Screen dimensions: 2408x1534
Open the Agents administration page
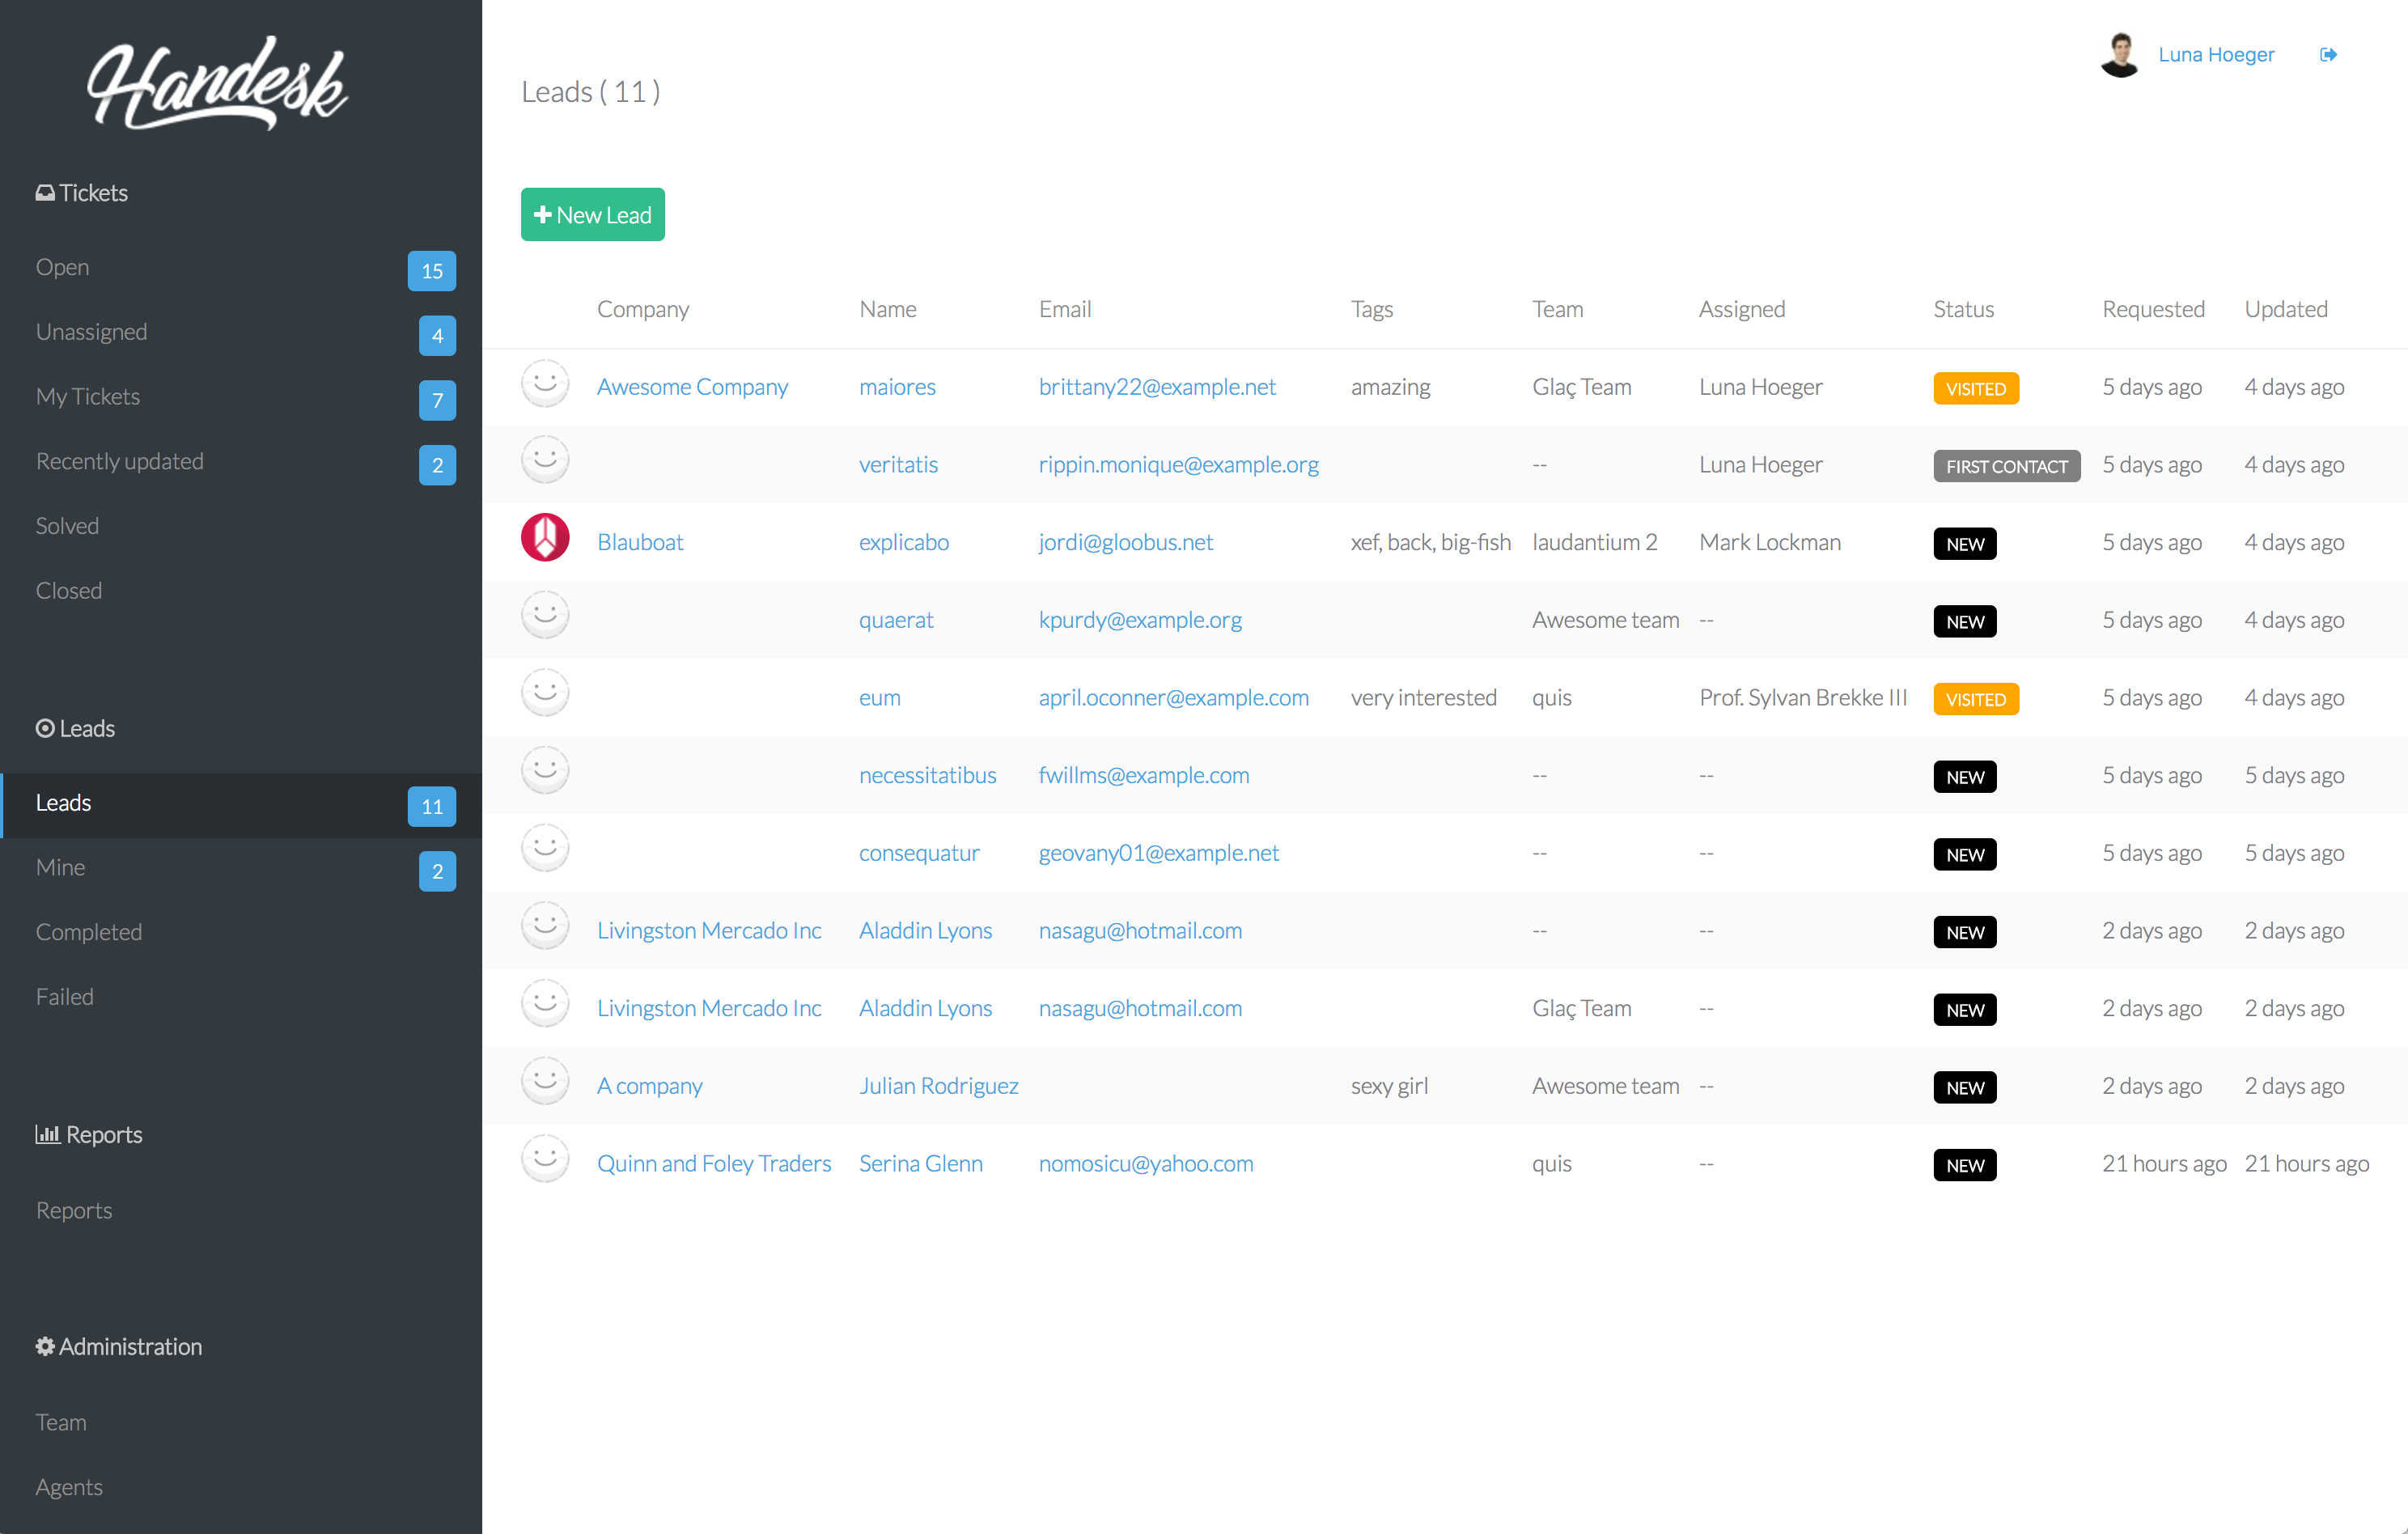[x=69, y=1487]
